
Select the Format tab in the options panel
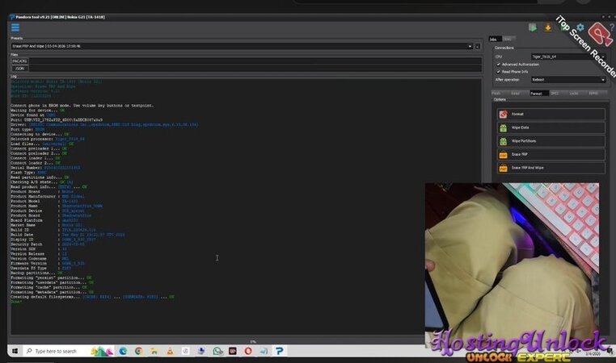tap(536, 94)
